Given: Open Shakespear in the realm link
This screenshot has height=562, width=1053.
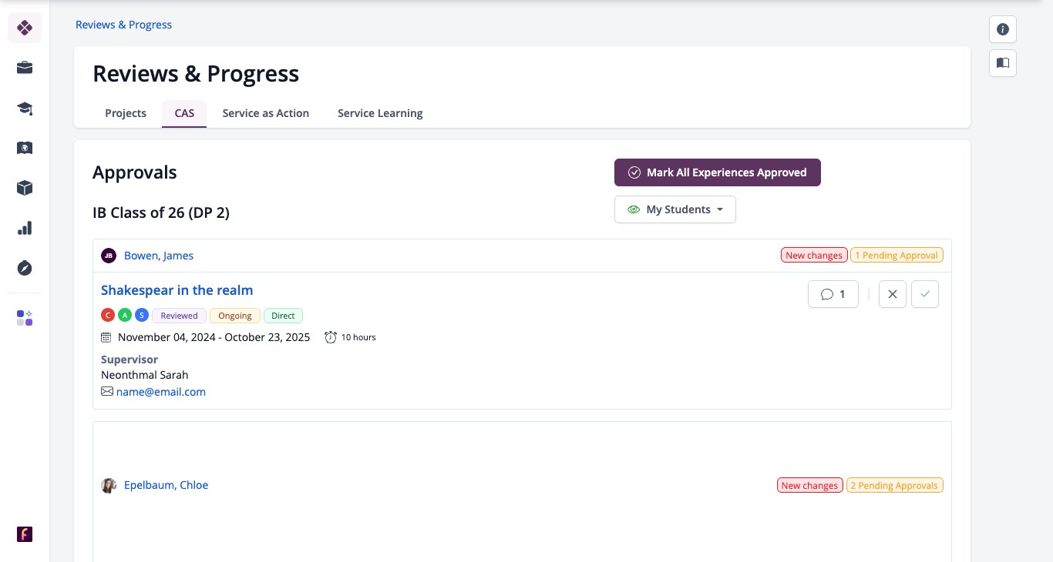Looking at the screenshot, I should pos(177,290).
